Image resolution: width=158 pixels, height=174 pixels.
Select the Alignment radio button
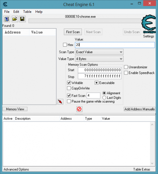[x=104, y=93]
